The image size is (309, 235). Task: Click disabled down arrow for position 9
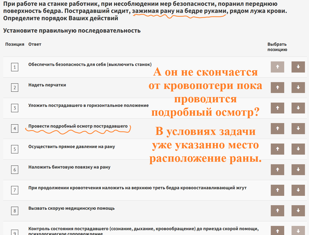coord(298,230)
